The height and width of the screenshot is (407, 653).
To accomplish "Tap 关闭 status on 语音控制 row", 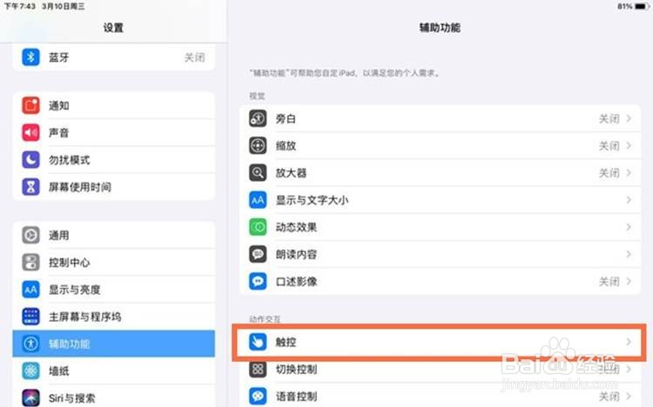I will tap(609, 397).
